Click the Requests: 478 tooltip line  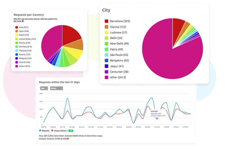pyautogui.click(x=156, y=113)
